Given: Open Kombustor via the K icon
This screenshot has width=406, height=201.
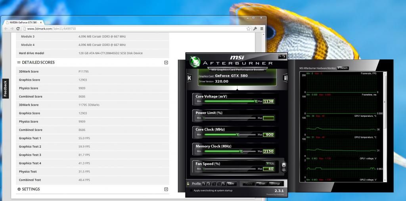Looking at the screenshot, I should (189, 78).
